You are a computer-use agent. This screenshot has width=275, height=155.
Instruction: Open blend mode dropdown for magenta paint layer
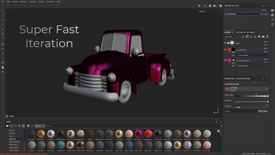(266, 59)
